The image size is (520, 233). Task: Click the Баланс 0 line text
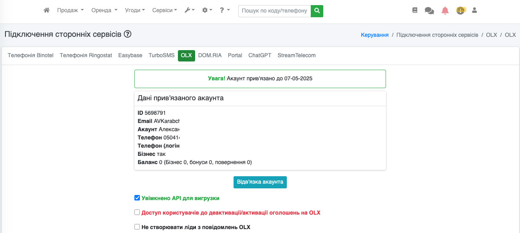coord(195,162)
